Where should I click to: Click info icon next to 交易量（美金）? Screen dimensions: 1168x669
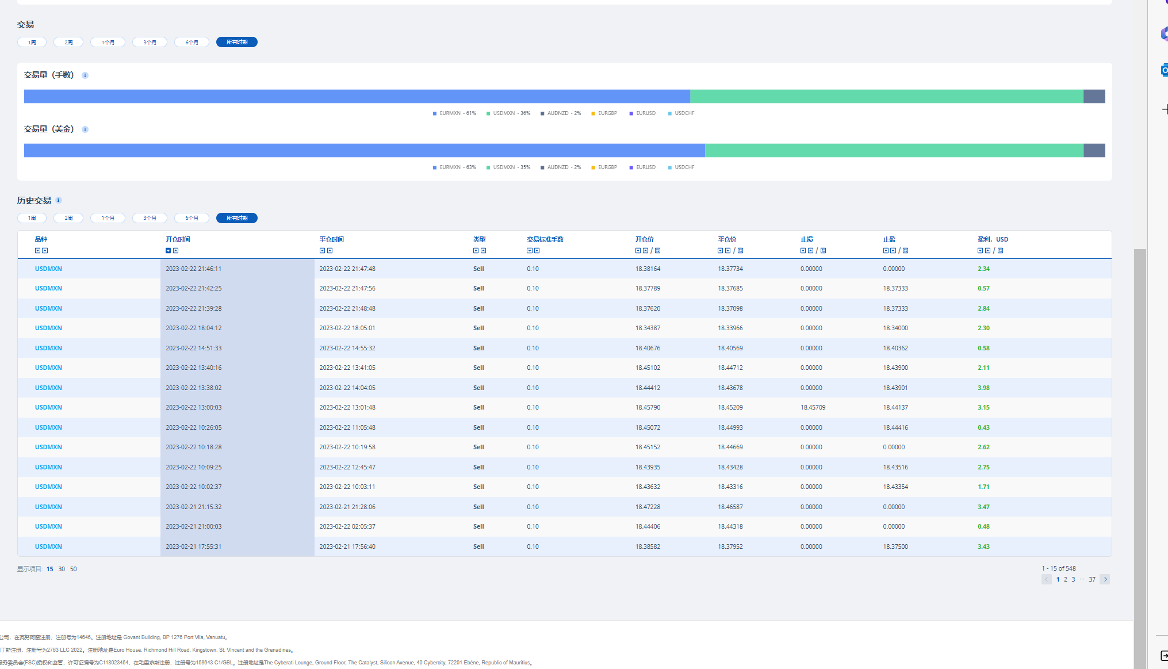[85, 129]
